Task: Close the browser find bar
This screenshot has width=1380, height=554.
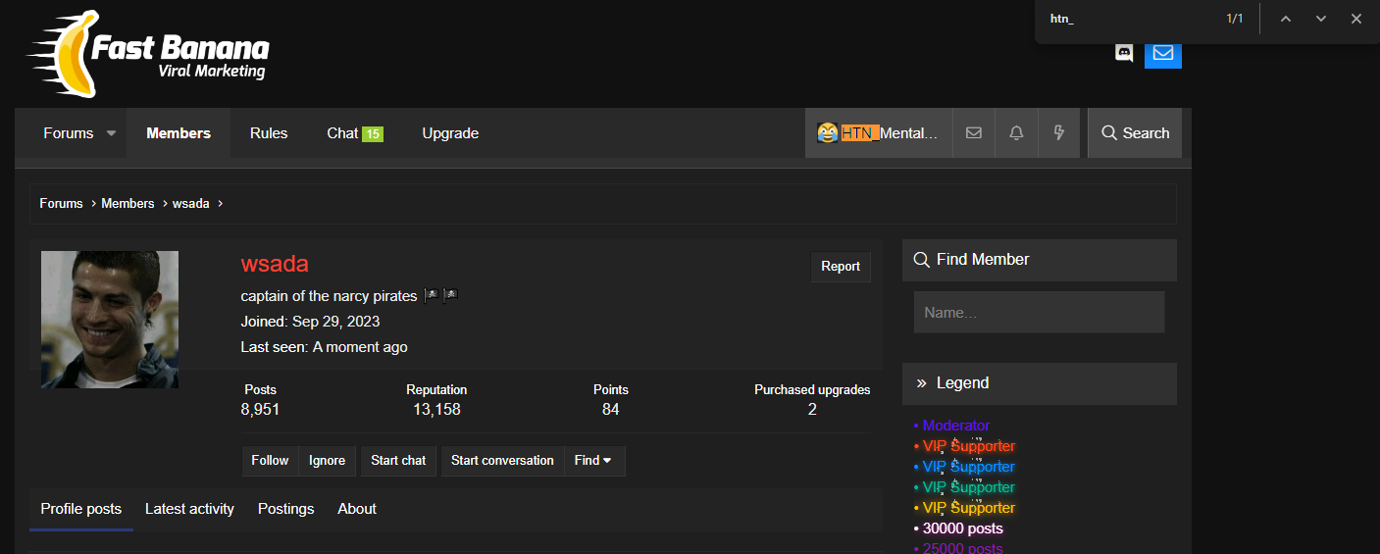Action: tap(1356, 19)
